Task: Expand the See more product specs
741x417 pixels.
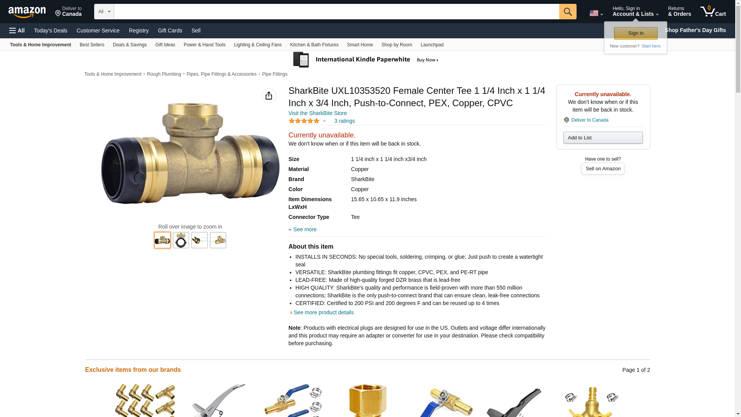Action: pos(303,229)
